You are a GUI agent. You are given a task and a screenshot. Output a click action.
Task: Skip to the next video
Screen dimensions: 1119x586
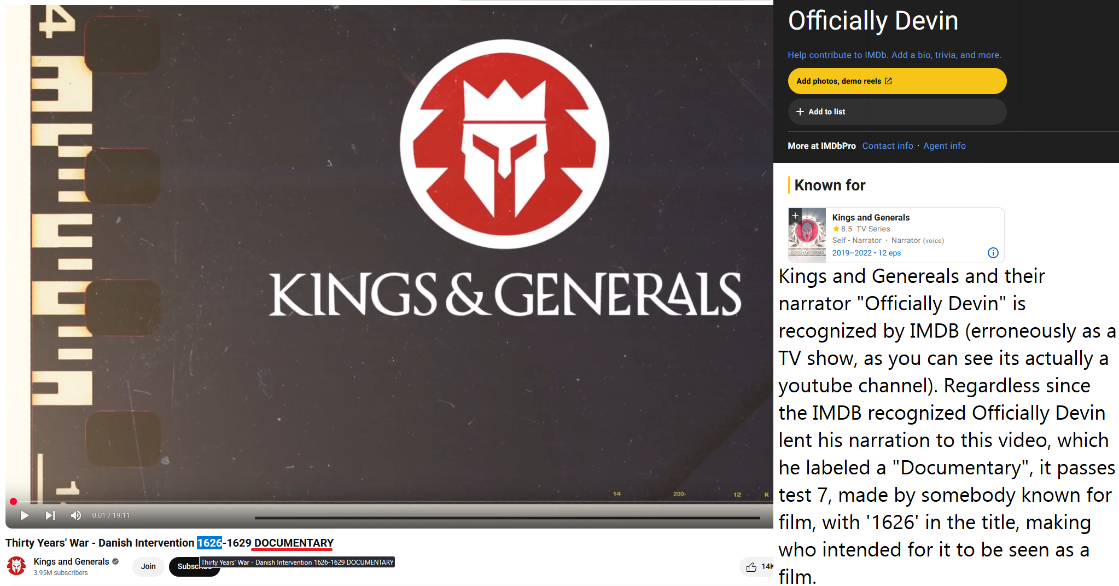50,515
